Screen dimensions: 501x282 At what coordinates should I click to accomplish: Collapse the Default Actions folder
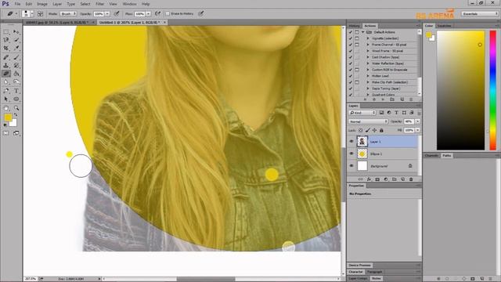(363, 32)
